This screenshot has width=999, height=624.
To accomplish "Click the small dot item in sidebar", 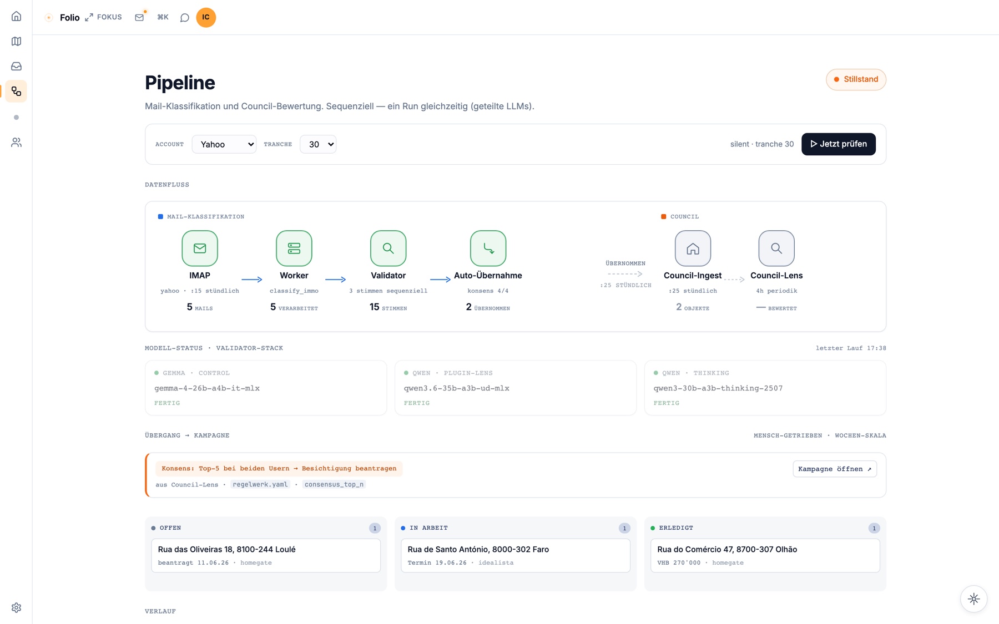I will pos(16,117).
